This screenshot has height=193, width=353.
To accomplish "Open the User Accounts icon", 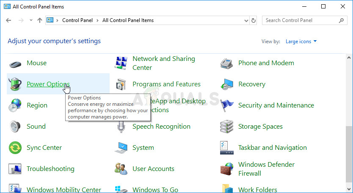I will click(x=121, y=169).
